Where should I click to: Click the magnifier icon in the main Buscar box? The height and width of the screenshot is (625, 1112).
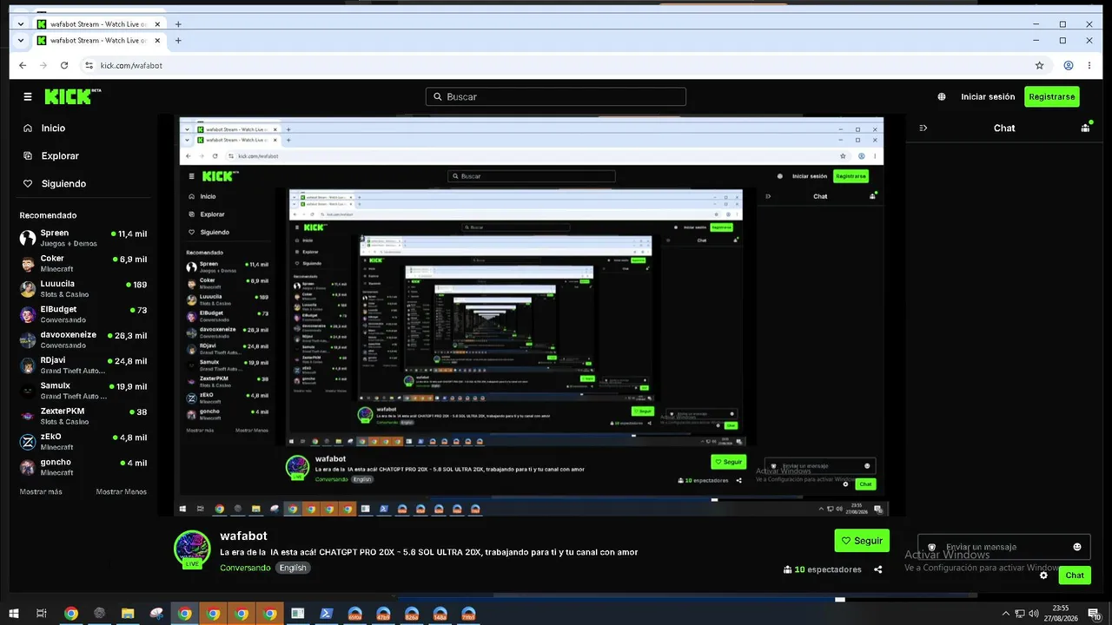436,96
